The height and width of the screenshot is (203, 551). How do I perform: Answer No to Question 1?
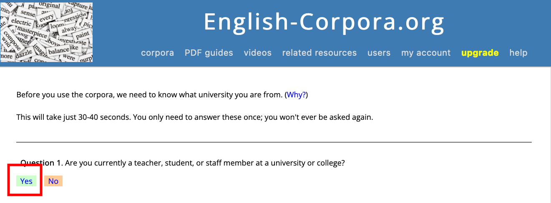(53, 181)
